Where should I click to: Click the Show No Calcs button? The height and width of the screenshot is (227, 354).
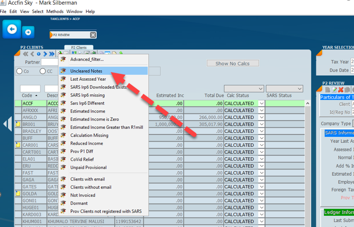click(x=232, y=64)
